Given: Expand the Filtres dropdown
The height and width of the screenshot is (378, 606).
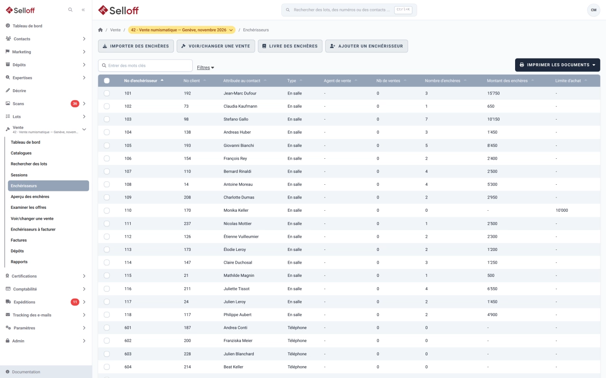Looking at the screenshot, I should pyautogui.click(x=205, y=68).
